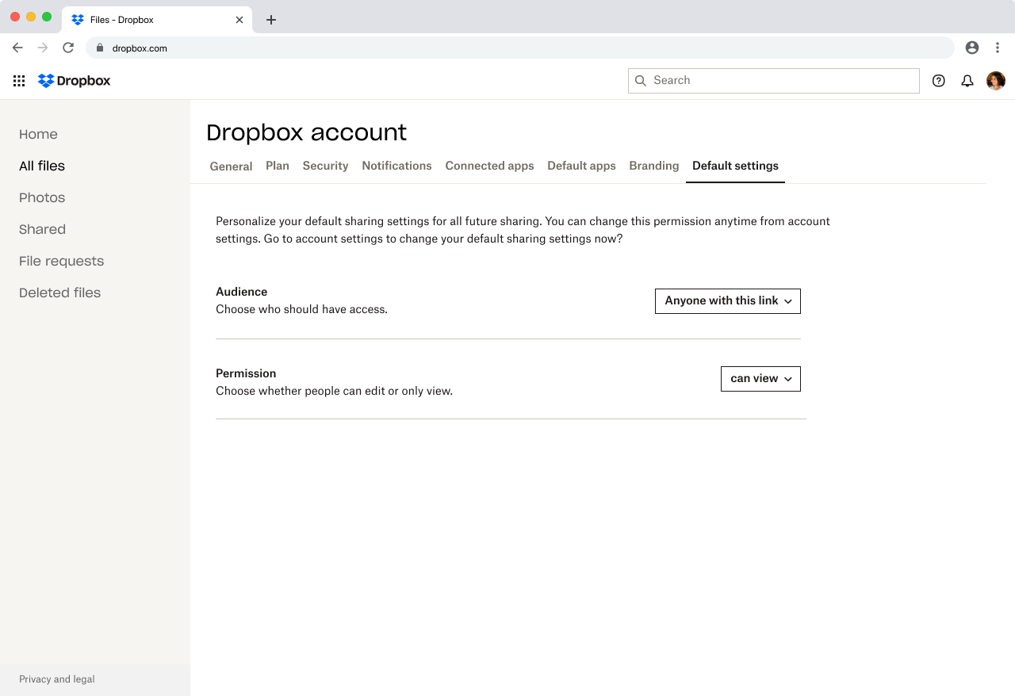The width and height of the screenshot is (1015, 696).
Task: Open Photos in the sidebar
Action: [x=42, y=197]
